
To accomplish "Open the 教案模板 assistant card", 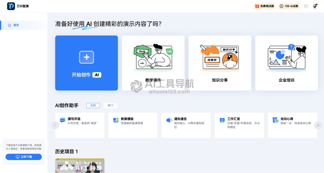I will tap(133, 125).
